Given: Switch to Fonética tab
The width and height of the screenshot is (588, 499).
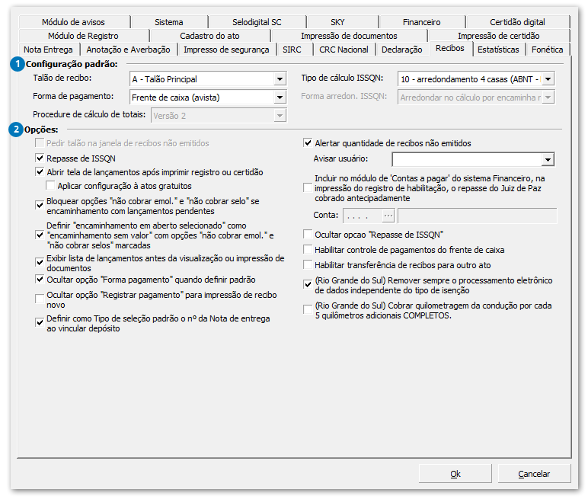Looking at the screenshot, I should pos(548,50).
